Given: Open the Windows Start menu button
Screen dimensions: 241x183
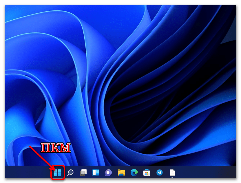Looking at the screenshot, I should pos(57,173).
